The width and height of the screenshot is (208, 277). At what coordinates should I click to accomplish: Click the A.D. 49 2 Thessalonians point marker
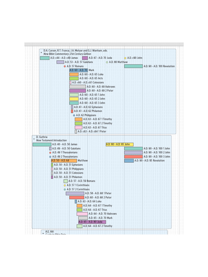(x=50, y=157)
